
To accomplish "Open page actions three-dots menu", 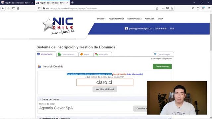I will [x=163, y=8].
